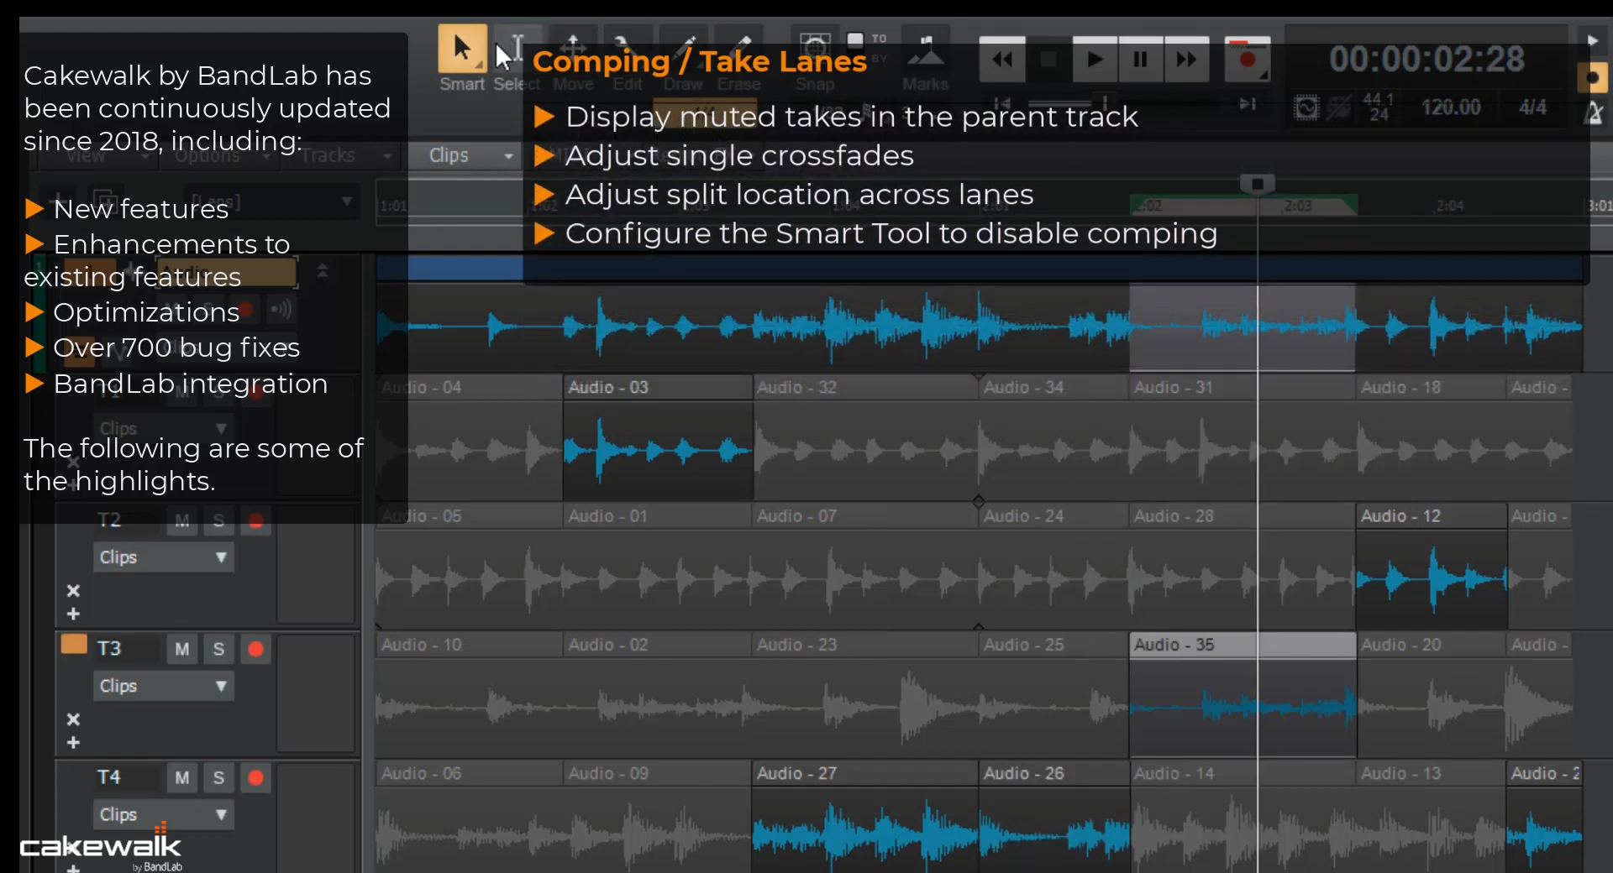Viewport: 1613px width, 873px height.
Task: Select the Audio - 35 take clip
Action: pyautogui.click(x=1243, y=695)
